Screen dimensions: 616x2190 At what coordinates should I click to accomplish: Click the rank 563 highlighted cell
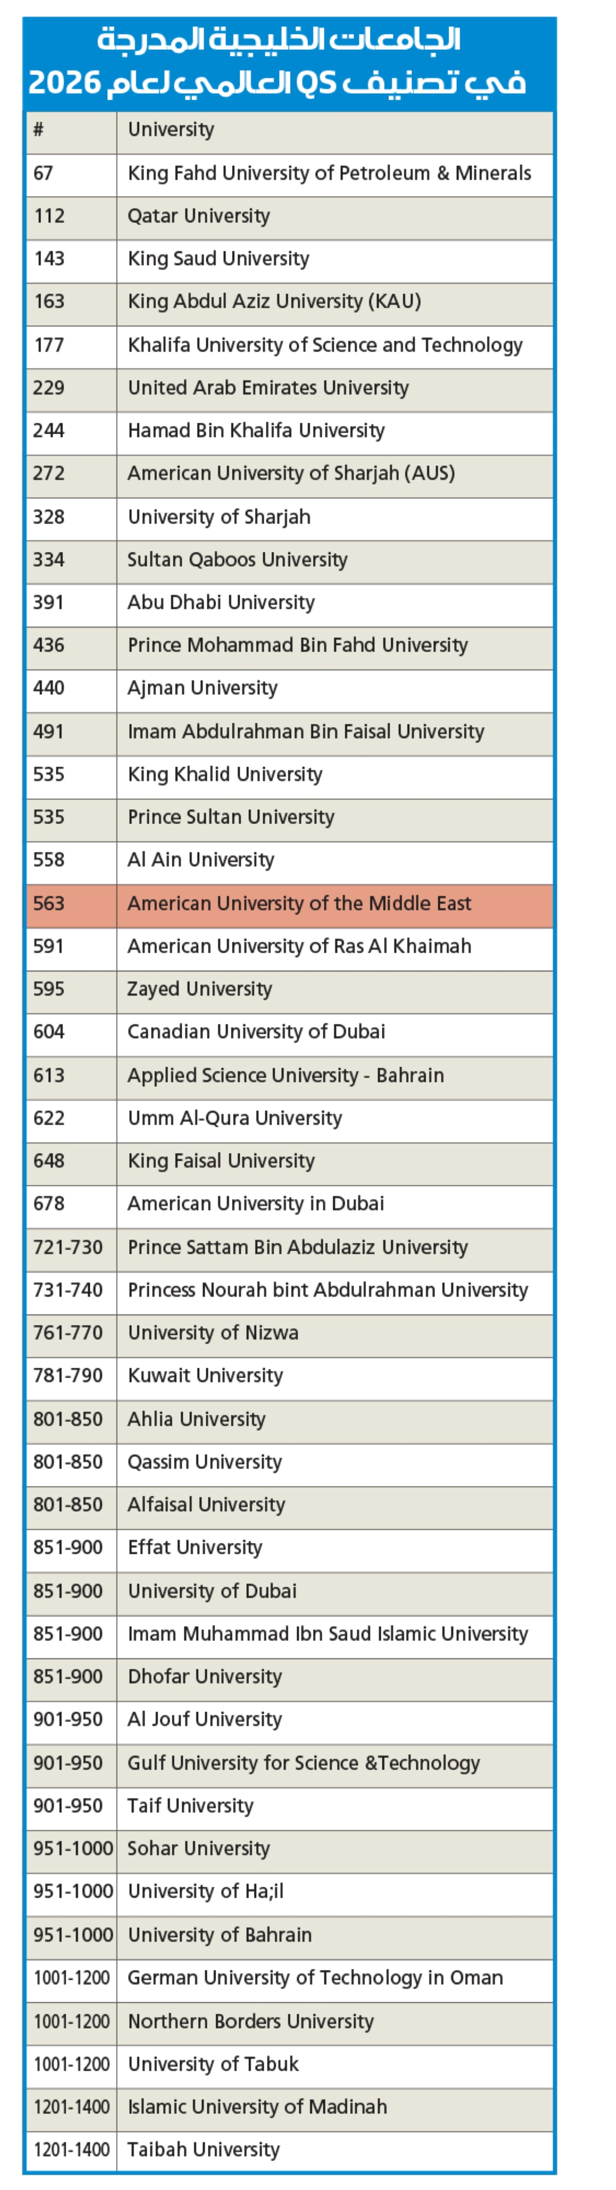(x=49, y=904)
